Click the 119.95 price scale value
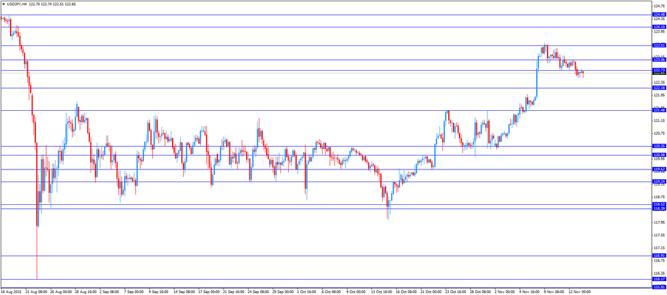This screenshot has width=667, height=295. (x=659, y=159)
